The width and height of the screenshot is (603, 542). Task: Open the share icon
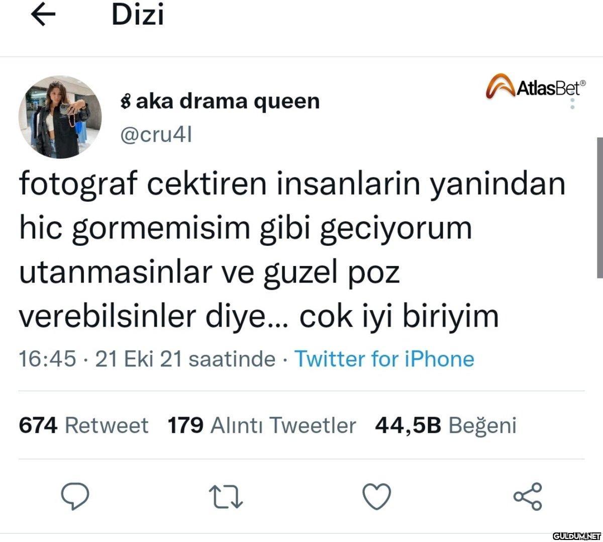click(528, 497)
